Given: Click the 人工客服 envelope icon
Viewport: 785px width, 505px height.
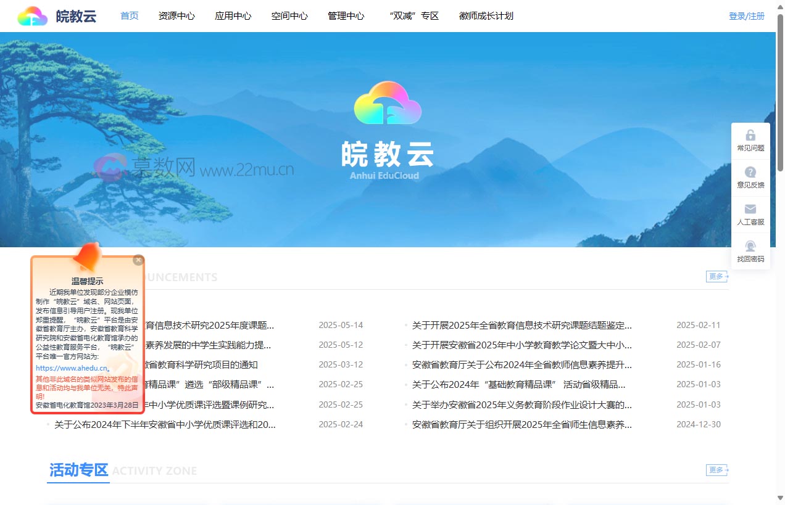Looking at the screenshot, I should click(x=750, y=210).
